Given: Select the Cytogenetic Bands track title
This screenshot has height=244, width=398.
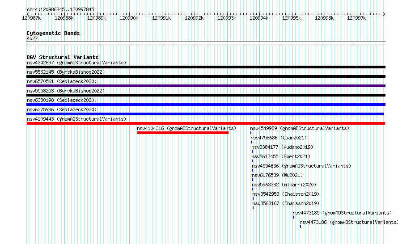Looking at the screenshot, I should coord(53,33).
